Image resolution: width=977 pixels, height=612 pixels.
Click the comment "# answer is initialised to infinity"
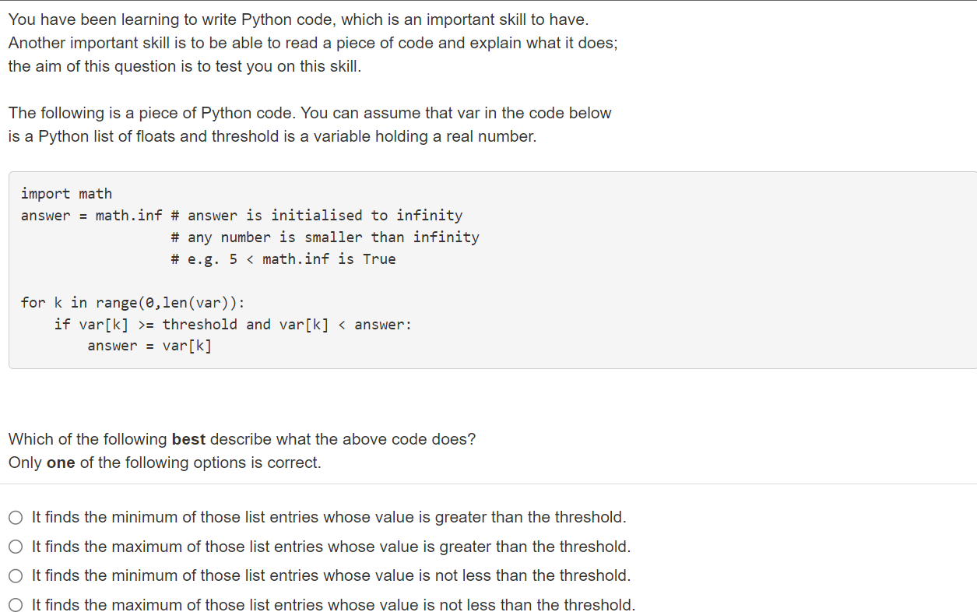(x=317, y=216)
